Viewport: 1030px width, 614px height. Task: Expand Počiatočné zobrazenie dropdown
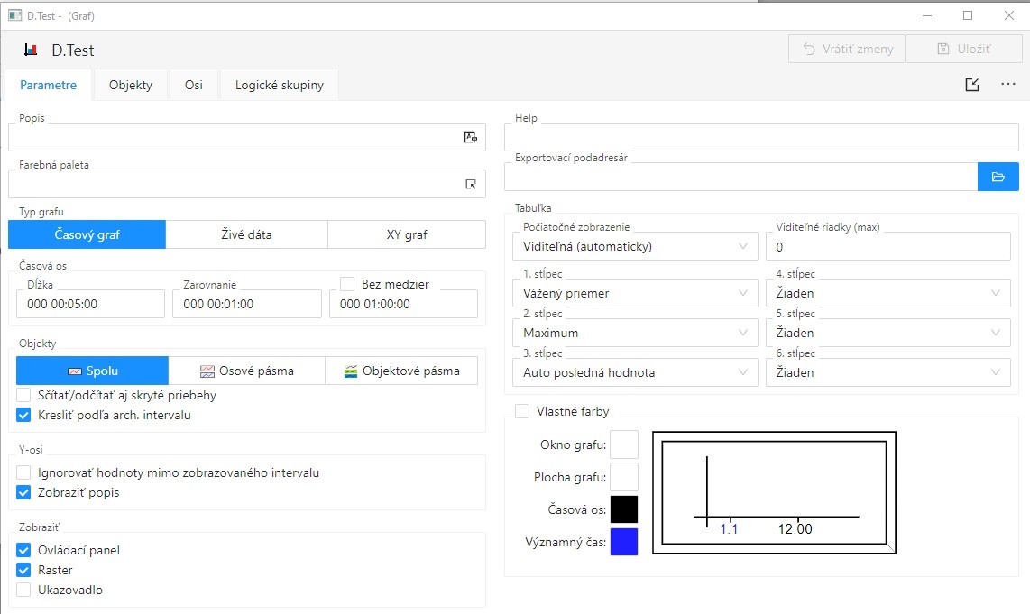tap(635, 246)
